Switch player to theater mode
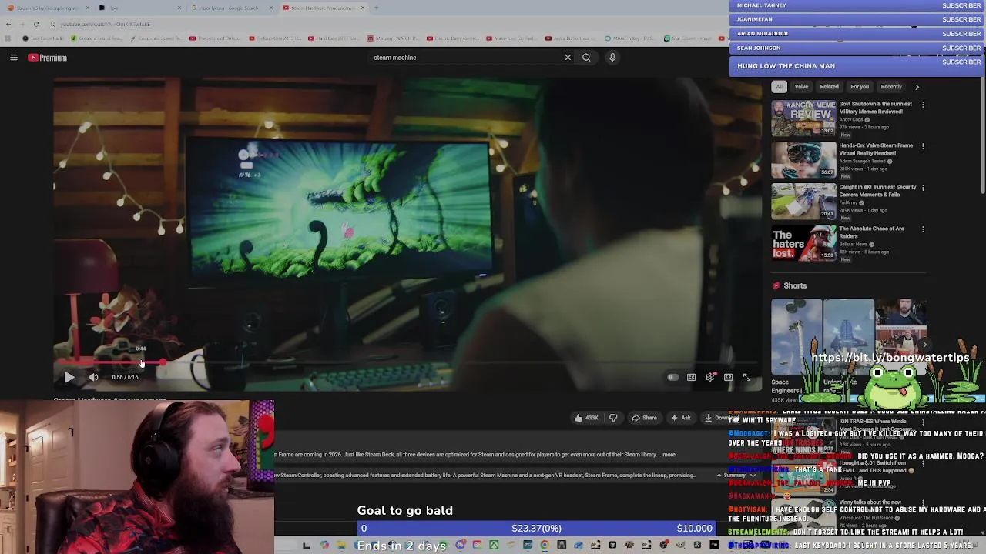Screen dimensions: 986x554 pos(728,377)
